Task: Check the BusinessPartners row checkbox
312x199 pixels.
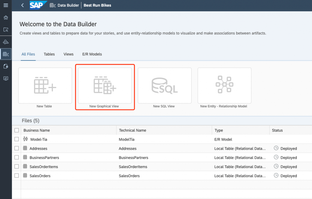Action: tap(17, 157)
